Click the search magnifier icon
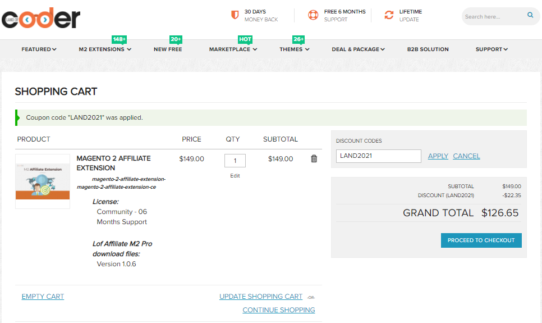Viewport: 542px width, 323px height. coord(530,16)
